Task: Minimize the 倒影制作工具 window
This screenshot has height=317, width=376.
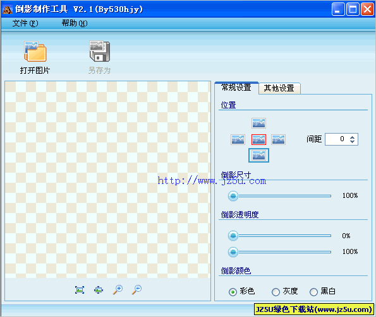Action: [x=338, y=9]
